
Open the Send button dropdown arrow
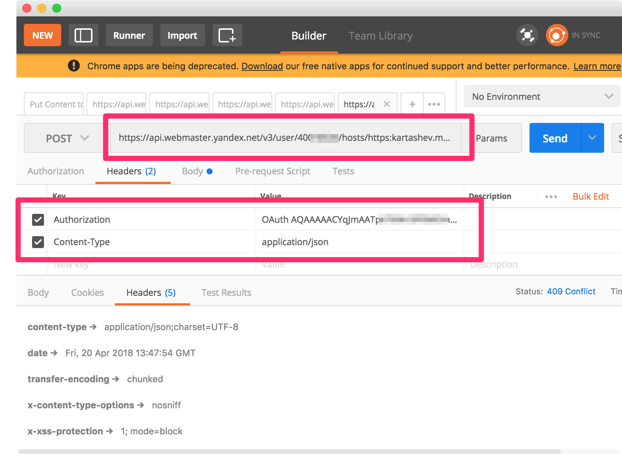[x=592, y=138]
